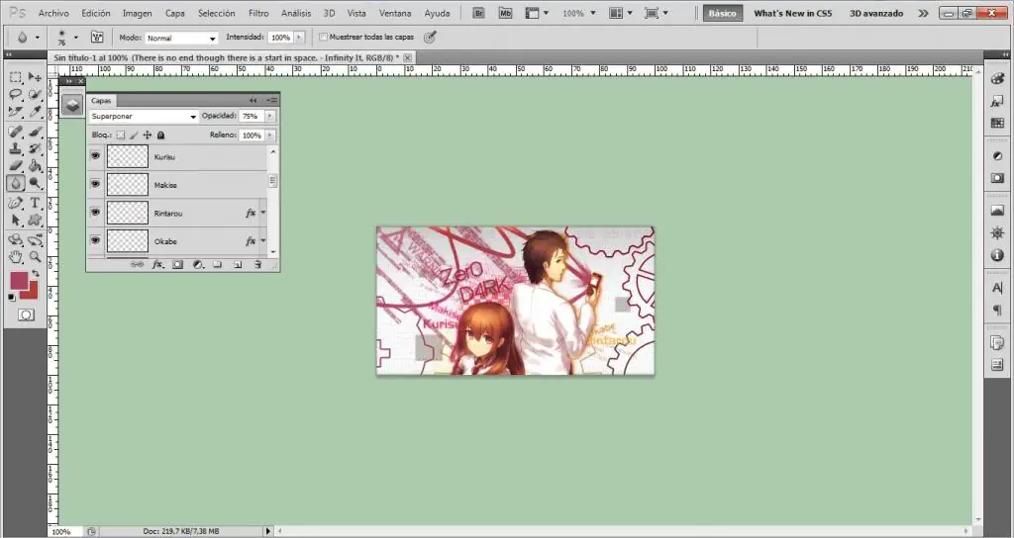This screenshot has width=1014, height=538.
Task: Select the Básico workspace button
Action: pos(722,13)
